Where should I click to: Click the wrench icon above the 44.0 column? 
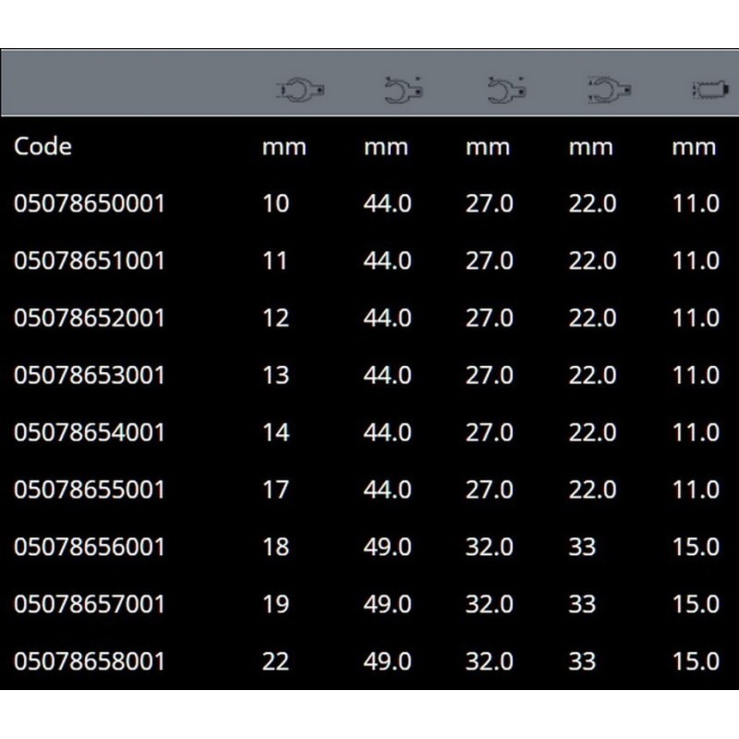403,91
